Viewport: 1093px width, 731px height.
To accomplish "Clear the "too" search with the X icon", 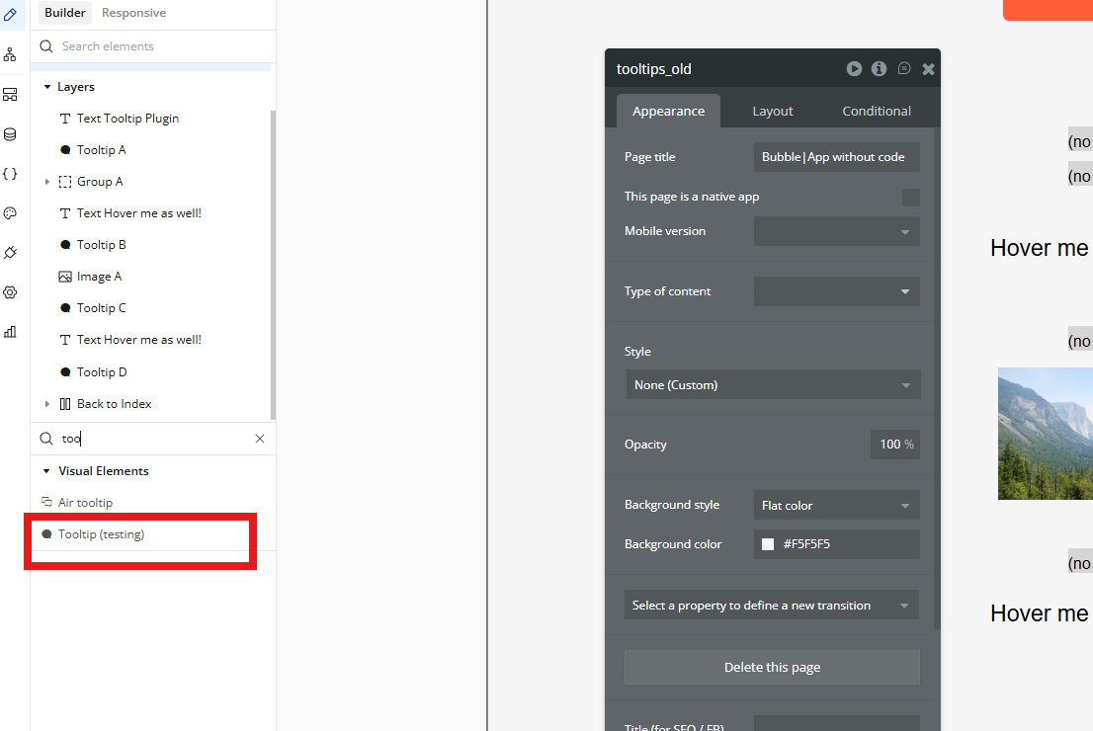I will (260, 439).
